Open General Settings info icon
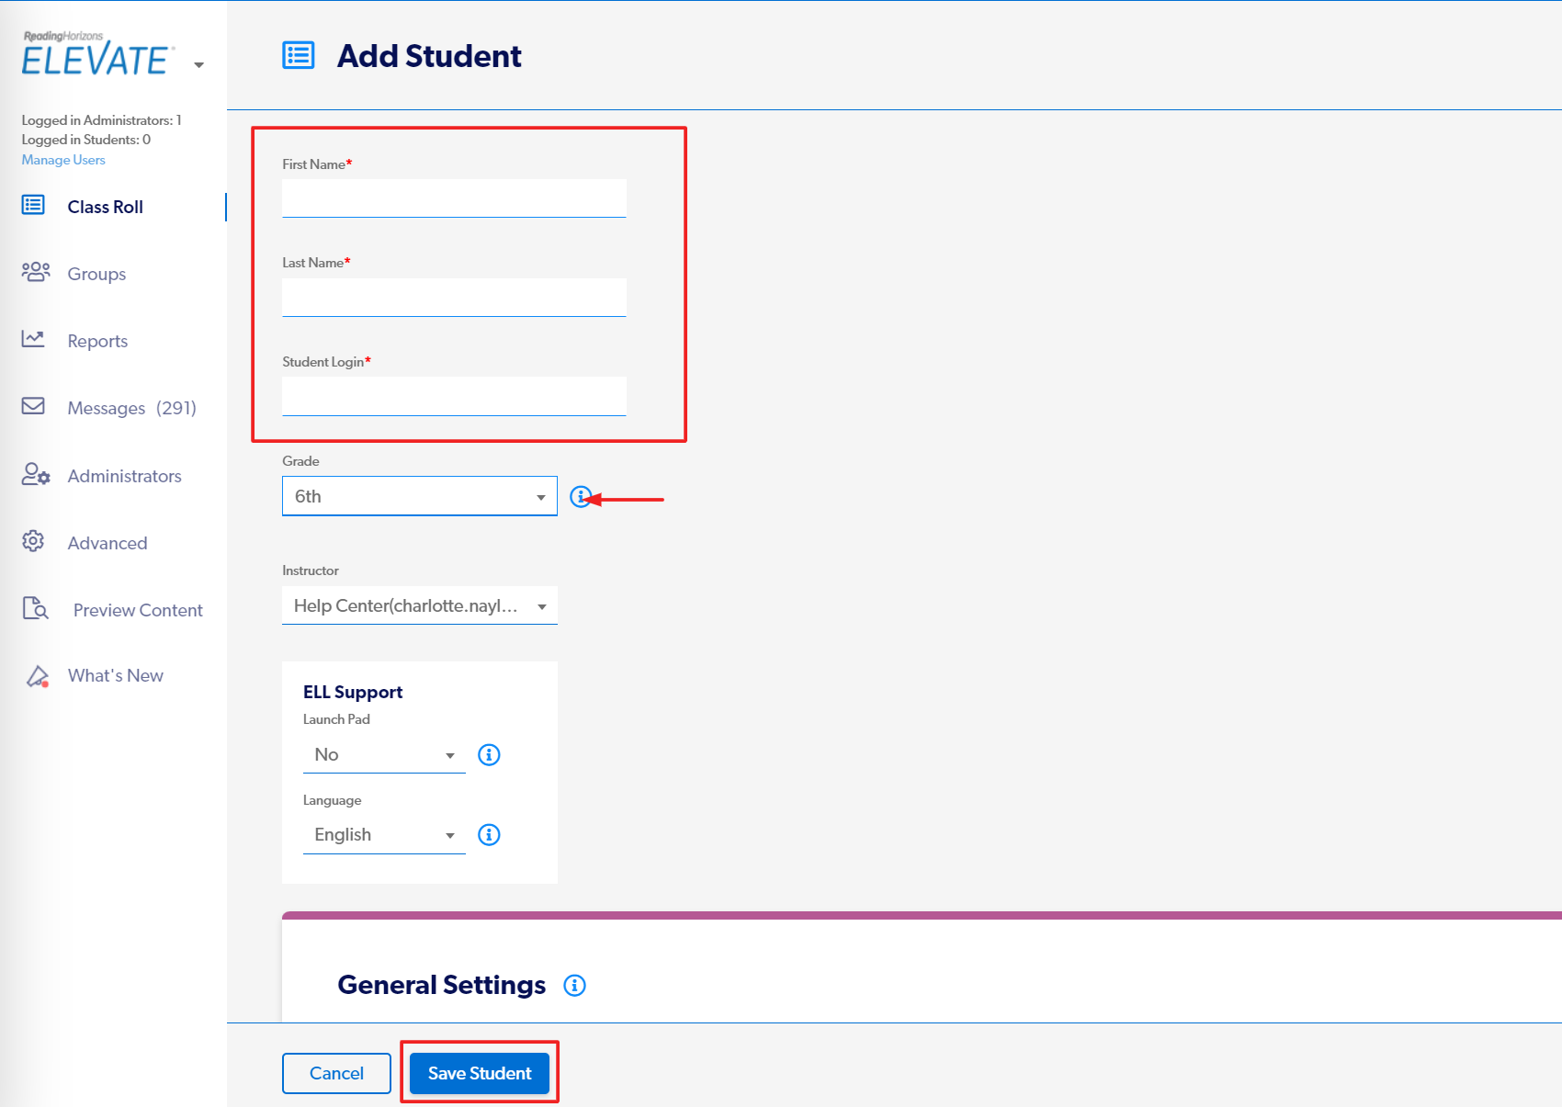 tap(574, 986)
